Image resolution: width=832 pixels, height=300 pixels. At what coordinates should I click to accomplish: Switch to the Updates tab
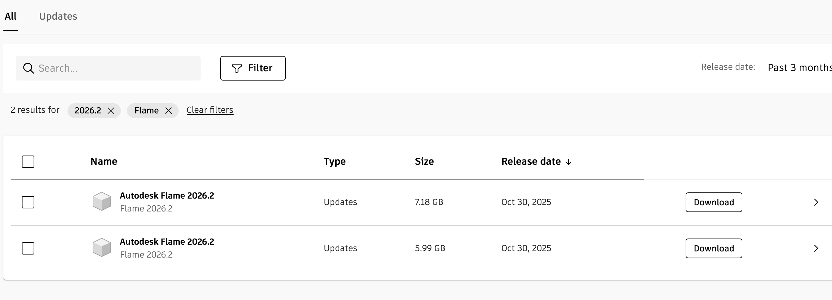coord(58,16)
